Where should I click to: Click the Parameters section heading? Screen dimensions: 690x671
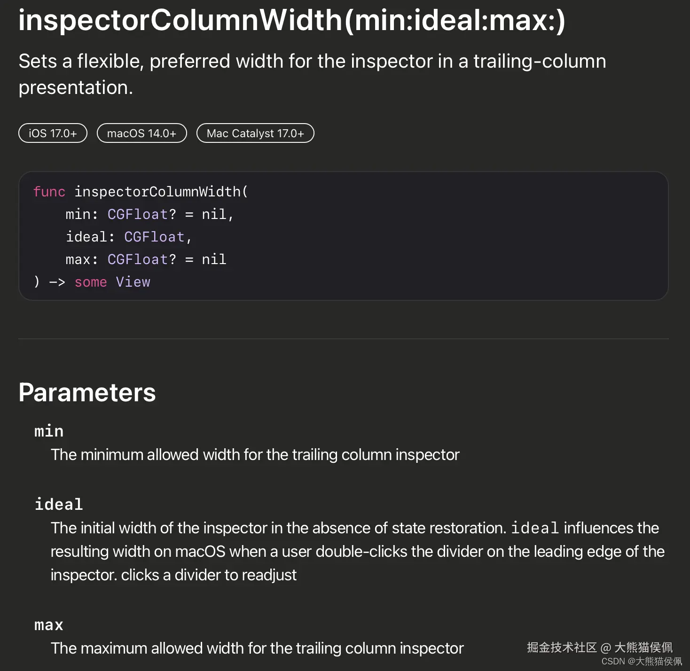coord(87,392)
